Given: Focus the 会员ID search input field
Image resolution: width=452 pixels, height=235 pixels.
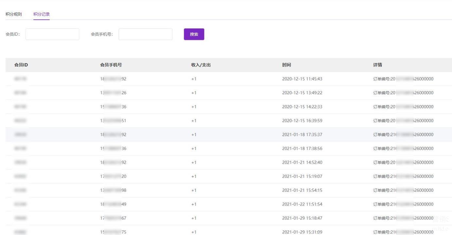Looking at the screenshot, I should pyautogui.click(x=52, y=34).
